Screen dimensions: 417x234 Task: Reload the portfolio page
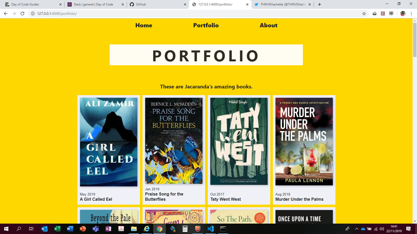pos(22,14)
